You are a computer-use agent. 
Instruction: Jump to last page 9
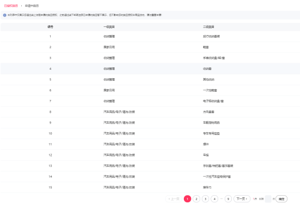[x=228, y=199]
